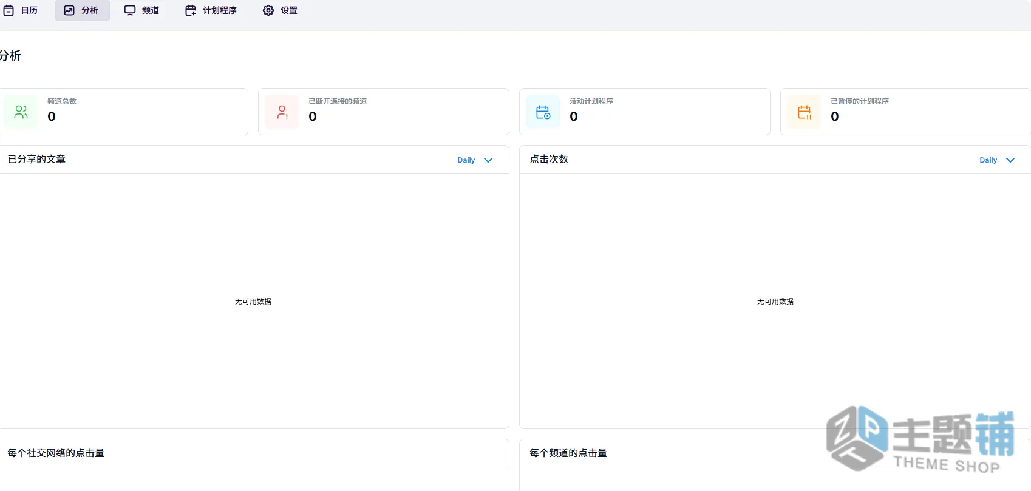This screenshot has width=1031, height=491.
Task: Click the 已断开连接的频道 label
Action: coord(338,101)
